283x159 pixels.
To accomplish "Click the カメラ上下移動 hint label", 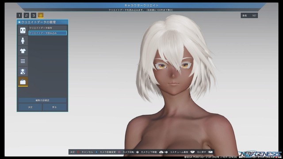I will click(149, 152).
